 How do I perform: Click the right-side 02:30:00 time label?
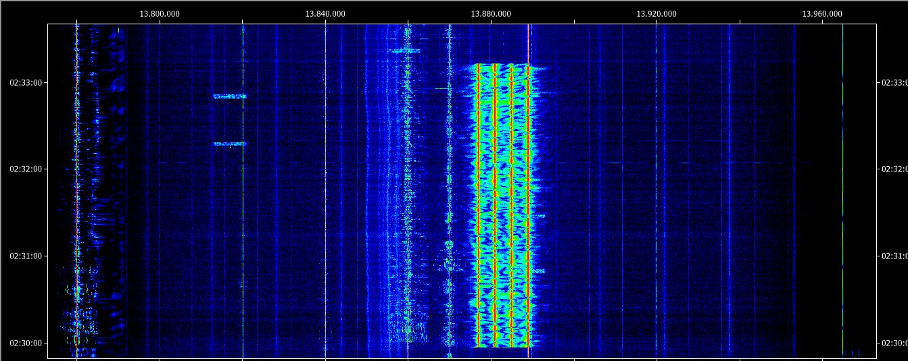point(895,343)
